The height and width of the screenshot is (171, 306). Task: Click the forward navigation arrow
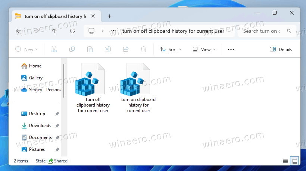[36, 31]
